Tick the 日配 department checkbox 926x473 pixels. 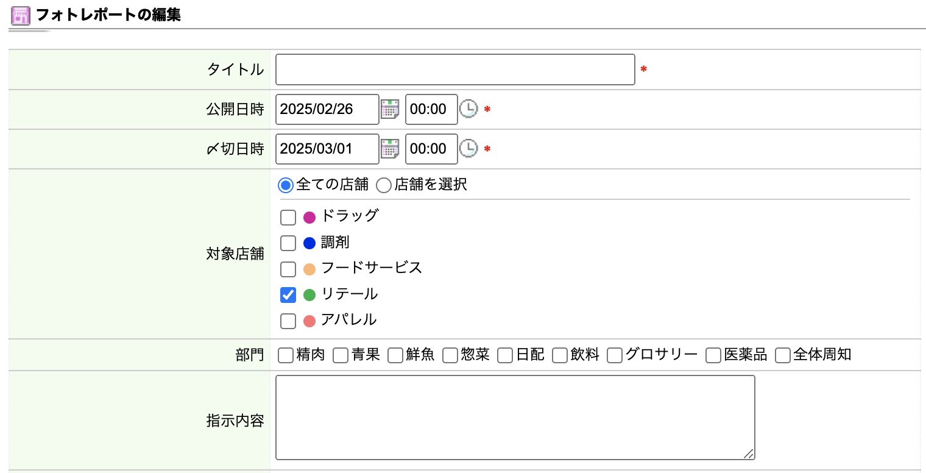pos(505,355)
